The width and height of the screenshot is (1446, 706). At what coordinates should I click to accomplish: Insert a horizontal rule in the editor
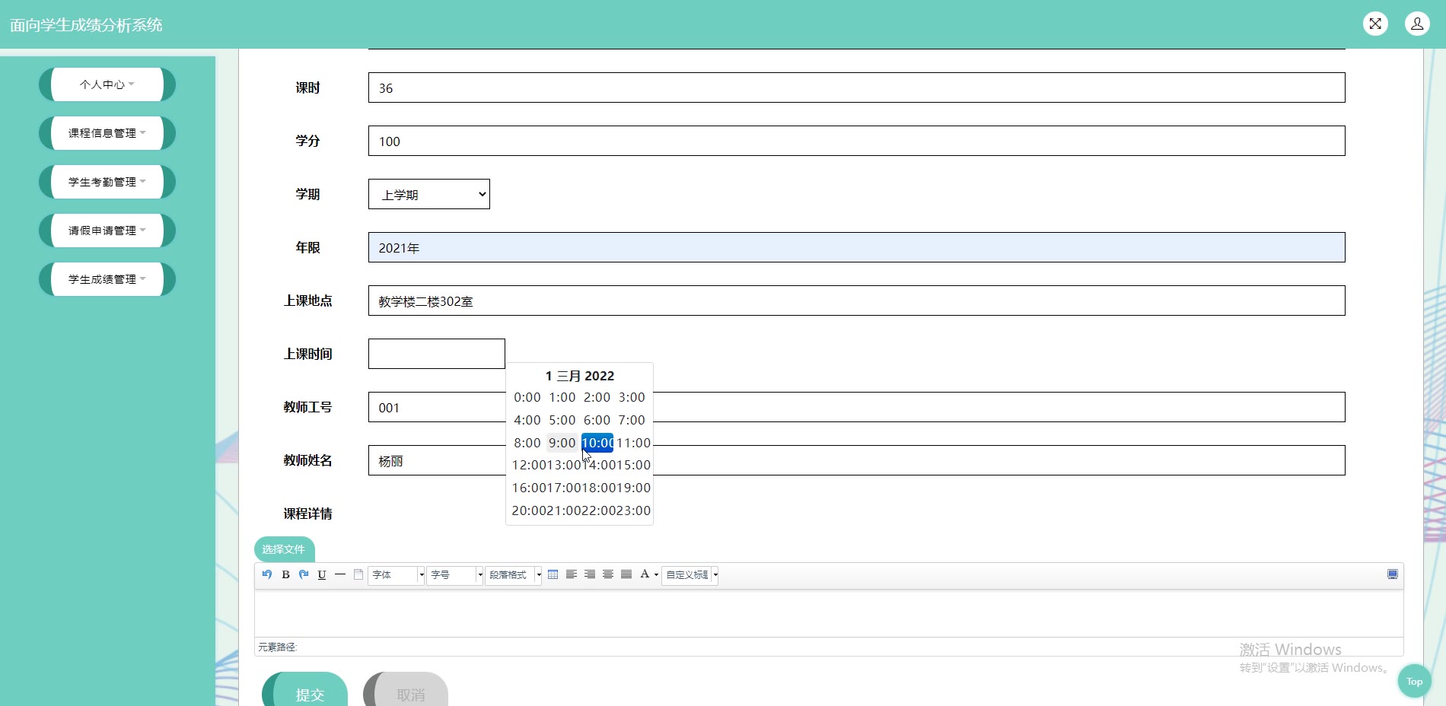[340, 574]
